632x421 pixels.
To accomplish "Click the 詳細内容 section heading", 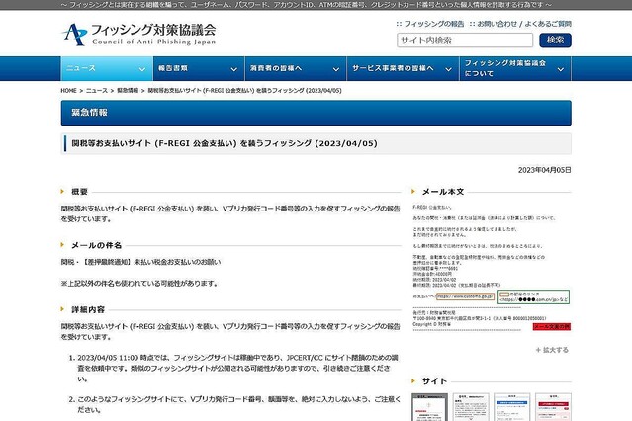I will click(88, 309).
